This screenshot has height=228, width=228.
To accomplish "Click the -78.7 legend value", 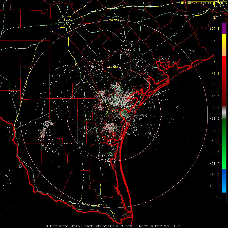I will click(215, 164).
